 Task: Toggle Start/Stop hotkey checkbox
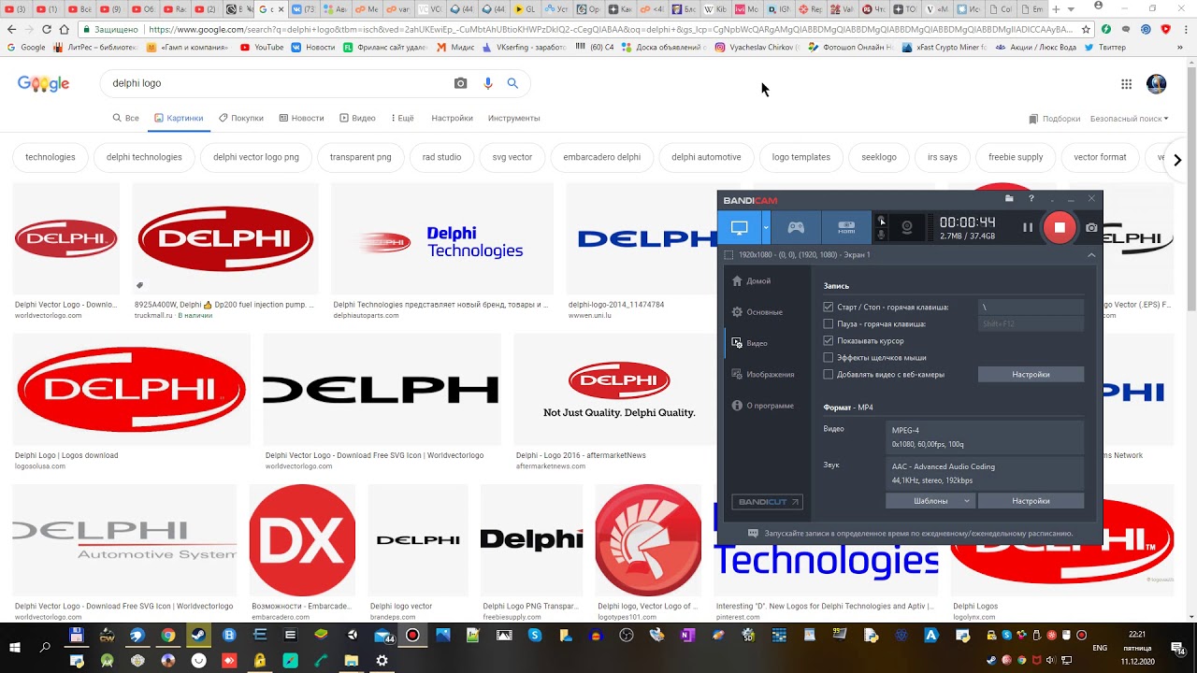[829, 307]
